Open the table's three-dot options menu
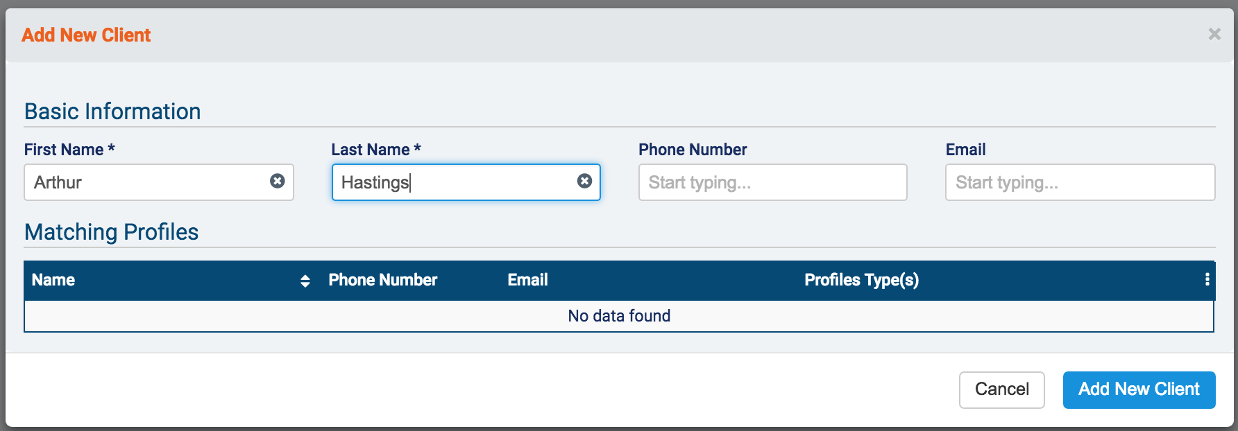1238x431 pixels. pyautogui.click(x=1207, y=279)
